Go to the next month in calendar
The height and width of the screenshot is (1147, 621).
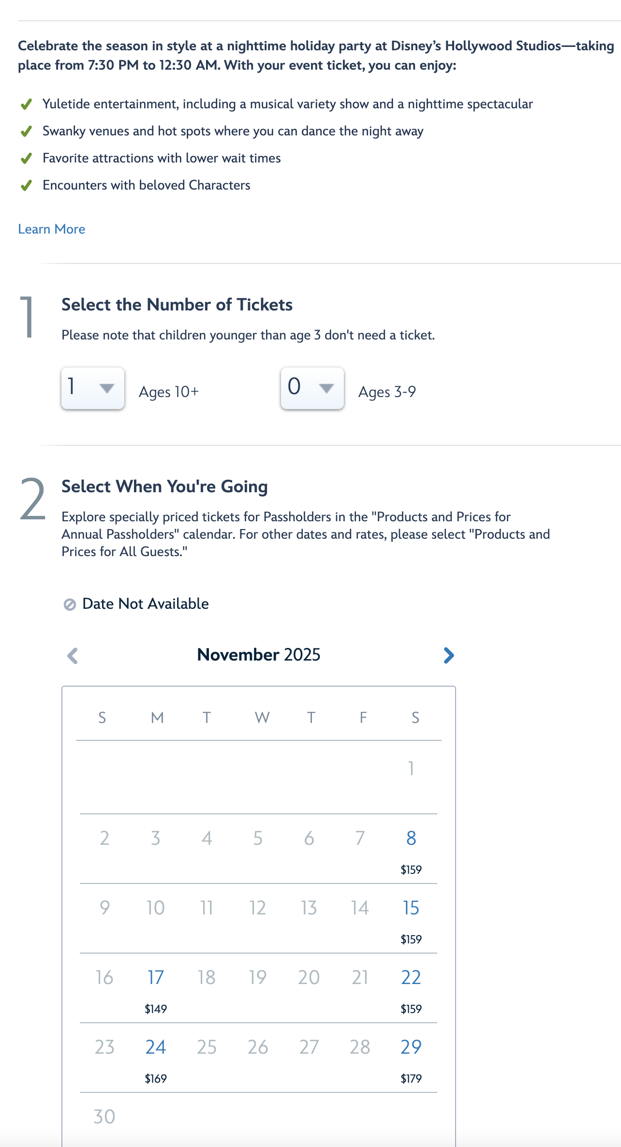pos(449,655)
